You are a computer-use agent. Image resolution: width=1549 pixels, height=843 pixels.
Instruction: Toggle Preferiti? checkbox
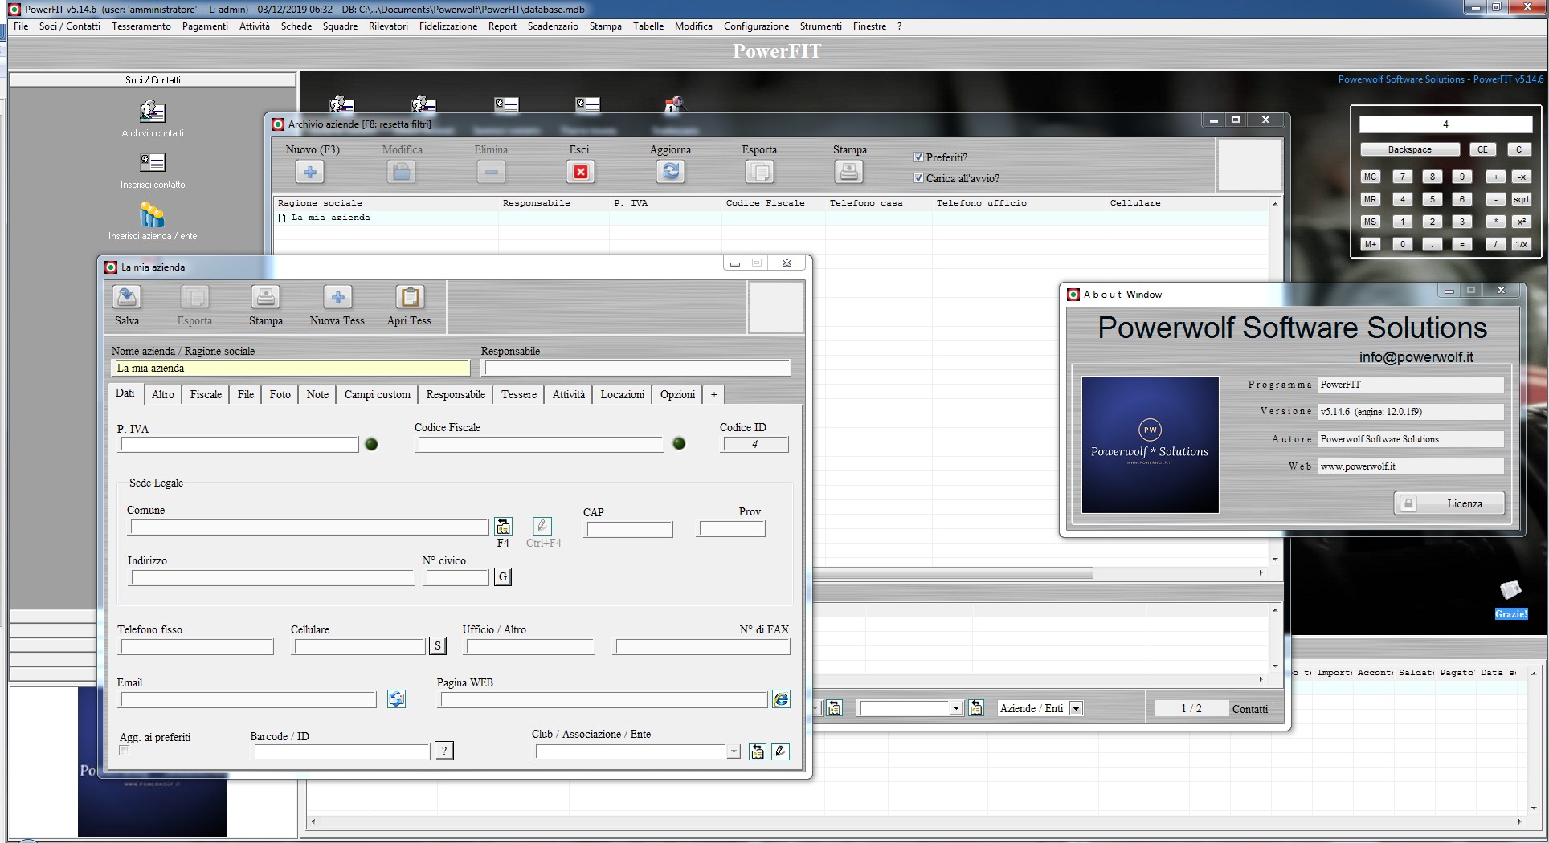coord(918,157)
